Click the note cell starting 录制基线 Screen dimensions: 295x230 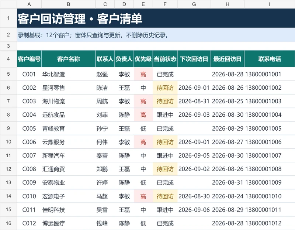point(156,35)
